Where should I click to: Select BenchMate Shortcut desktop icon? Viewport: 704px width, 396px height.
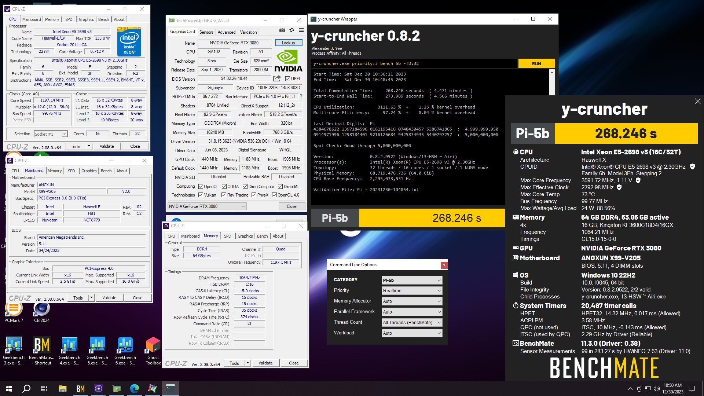(x=42, y=351)
